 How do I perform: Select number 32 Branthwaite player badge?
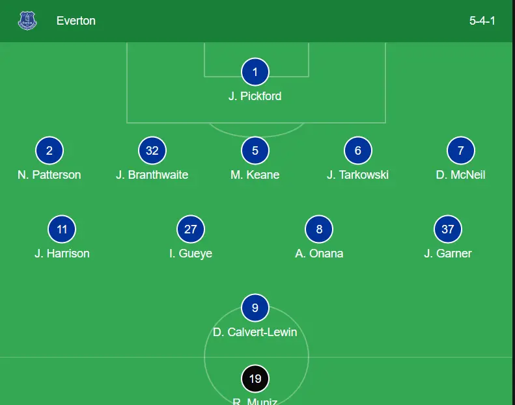[152, 151]
